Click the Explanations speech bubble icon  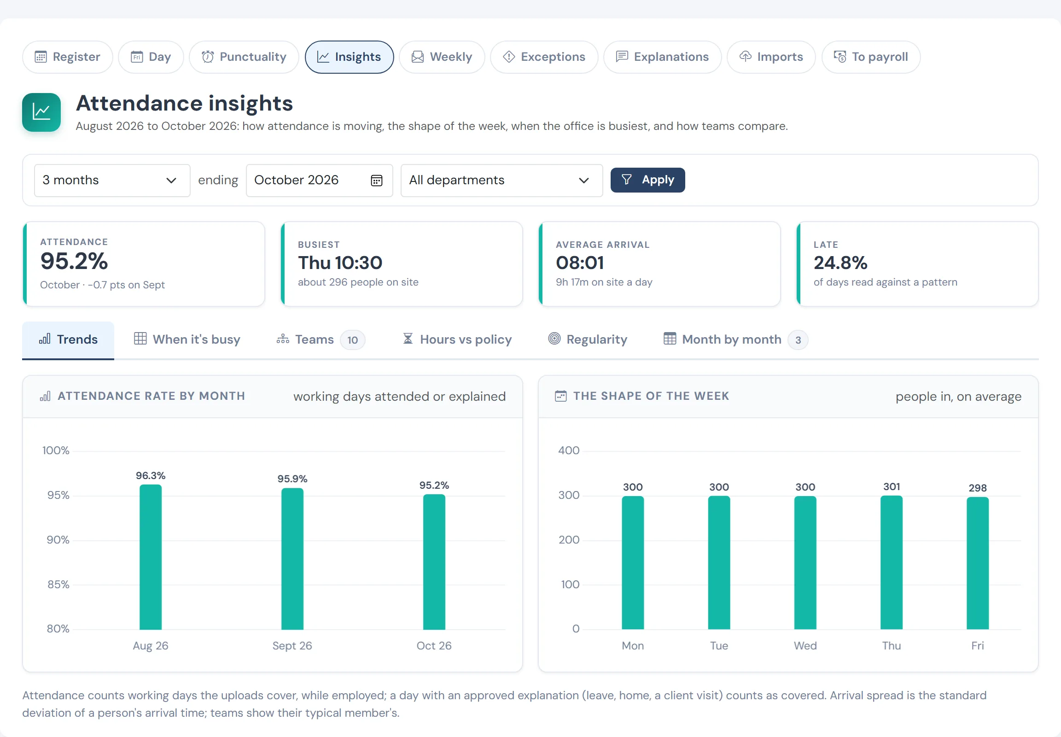click(622, 57)
